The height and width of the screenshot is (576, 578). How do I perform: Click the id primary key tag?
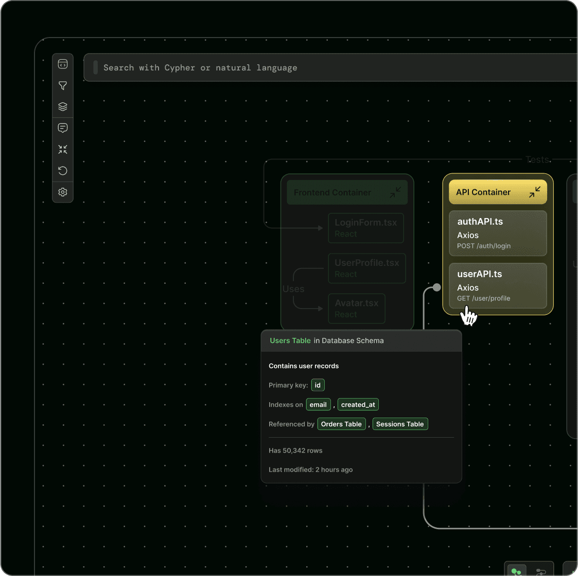(x=318, y=385)
